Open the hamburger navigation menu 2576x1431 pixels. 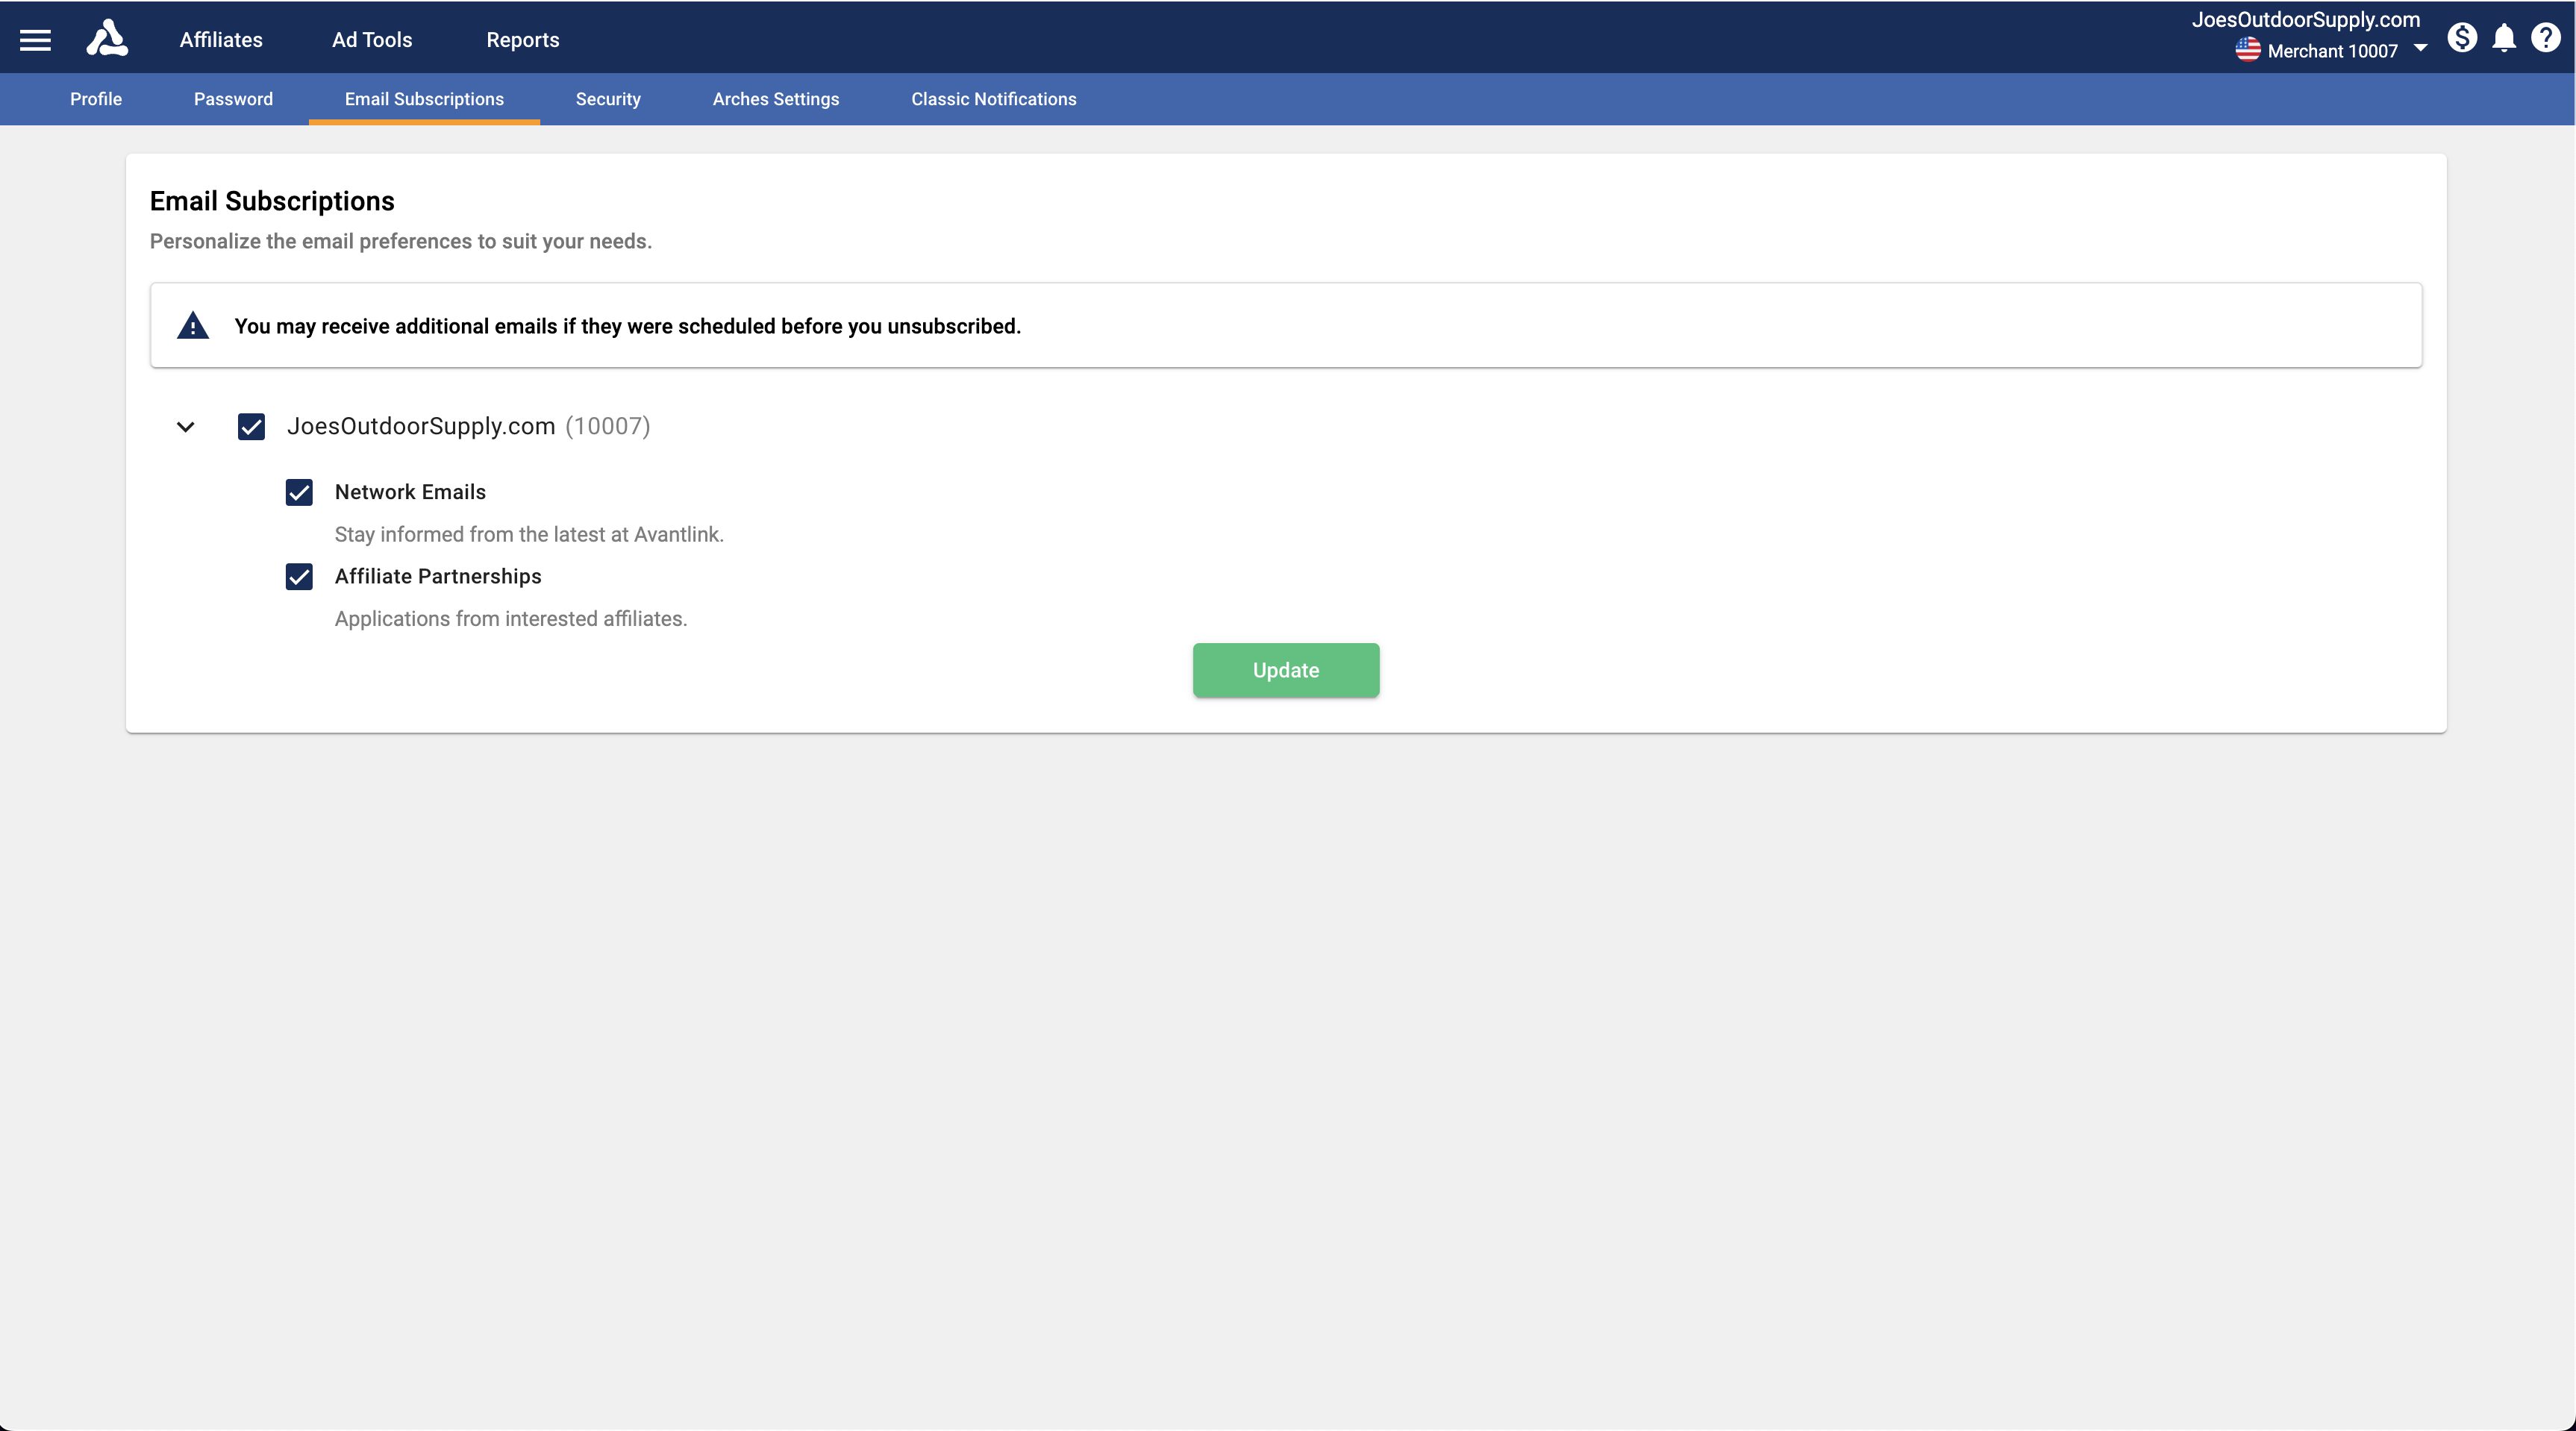(35, 40)
